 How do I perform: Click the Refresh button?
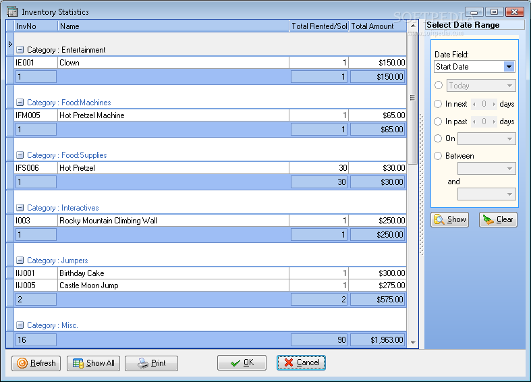[36, 363]
